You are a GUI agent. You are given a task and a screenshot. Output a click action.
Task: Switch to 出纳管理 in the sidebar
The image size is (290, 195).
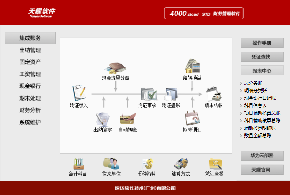30,50
